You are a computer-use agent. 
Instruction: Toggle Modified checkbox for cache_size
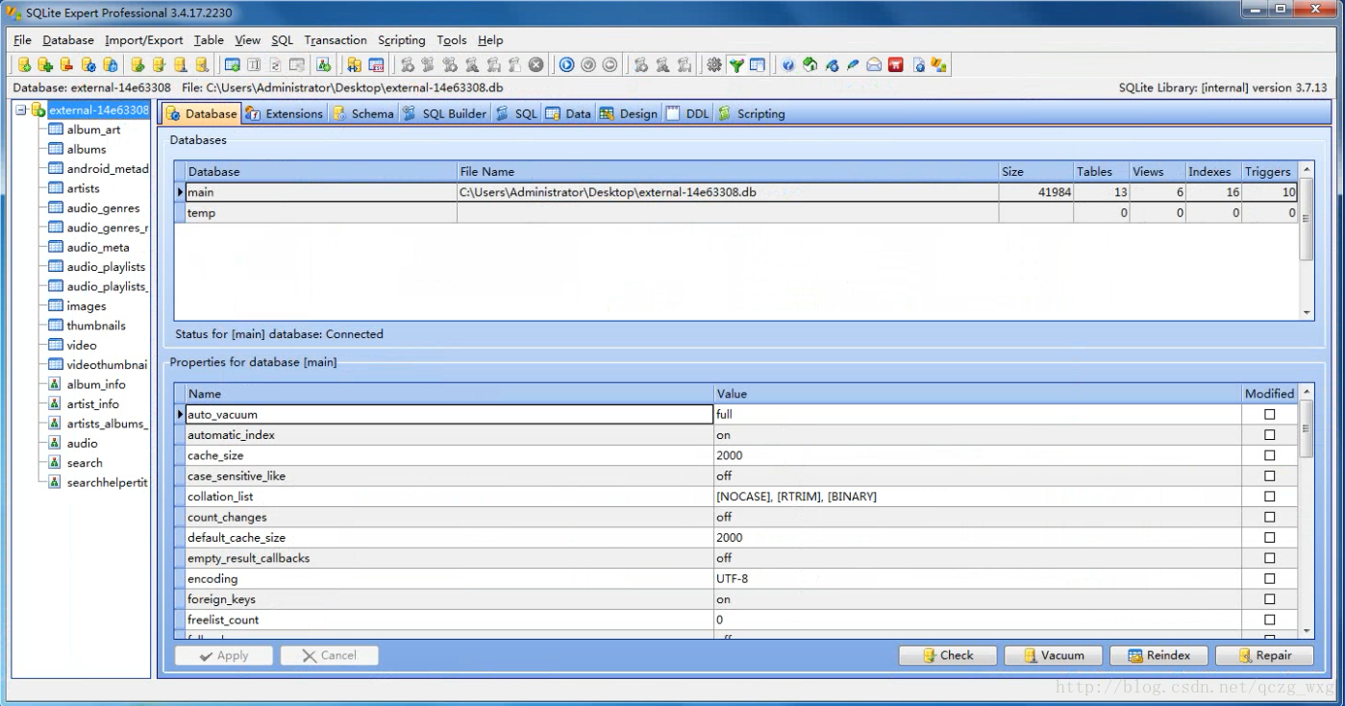[x=1269, y=455]
